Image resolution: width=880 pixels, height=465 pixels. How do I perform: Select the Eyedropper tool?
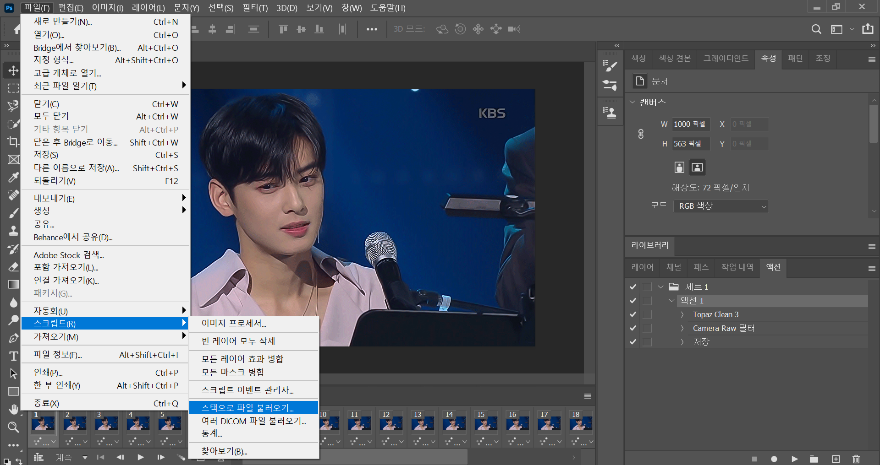13,177
